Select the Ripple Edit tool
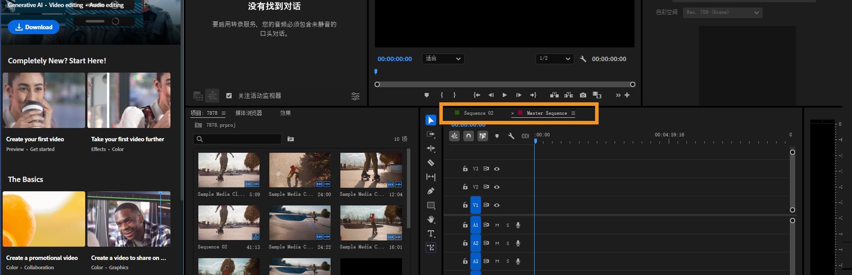Screen dimensions: 852x275 coord(430,148)
